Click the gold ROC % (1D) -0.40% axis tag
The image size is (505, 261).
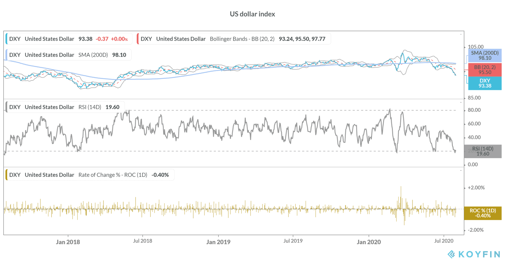click(x=483, y=213)
